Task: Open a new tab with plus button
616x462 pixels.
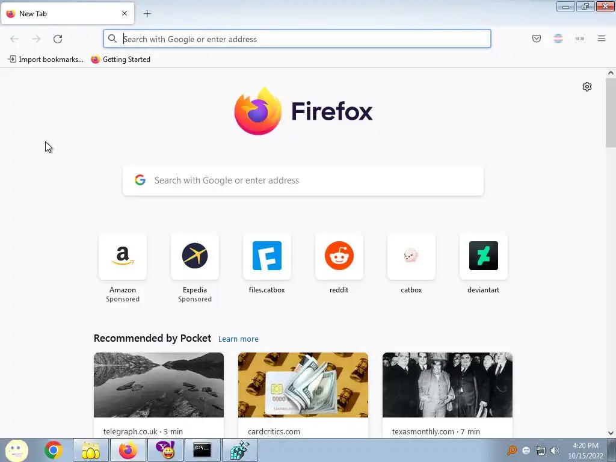Action: tap(147, 14)
